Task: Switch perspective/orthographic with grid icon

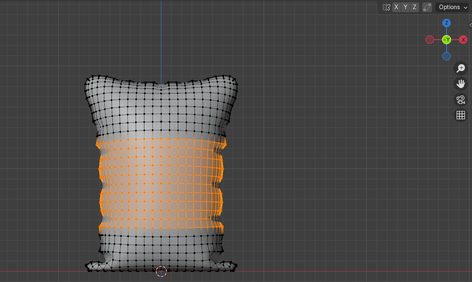Action: [461, 116]
